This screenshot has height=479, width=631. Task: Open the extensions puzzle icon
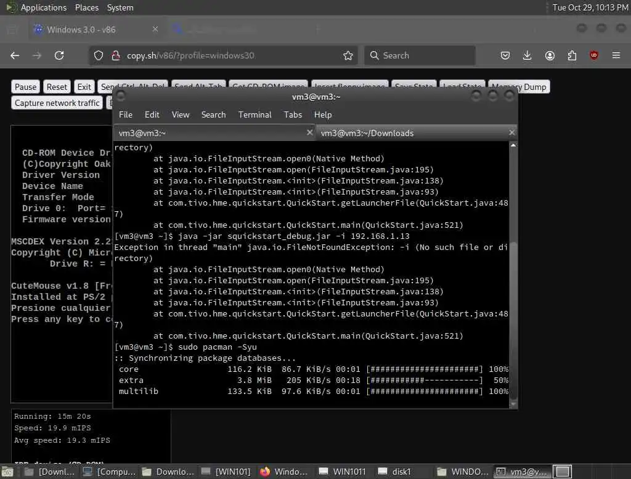(572, 55)
